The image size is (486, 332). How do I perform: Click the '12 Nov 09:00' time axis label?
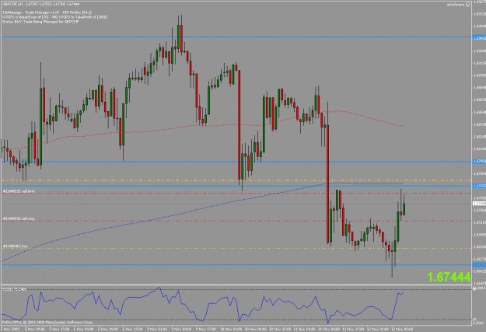click(402, 329)
